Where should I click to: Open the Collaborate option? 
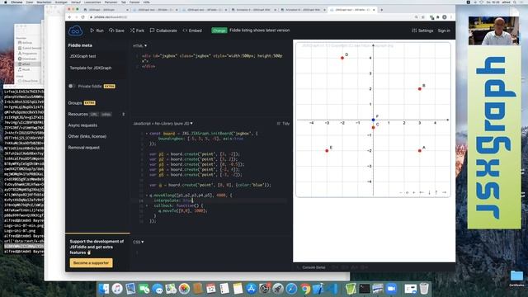click(x=163, y=31)
